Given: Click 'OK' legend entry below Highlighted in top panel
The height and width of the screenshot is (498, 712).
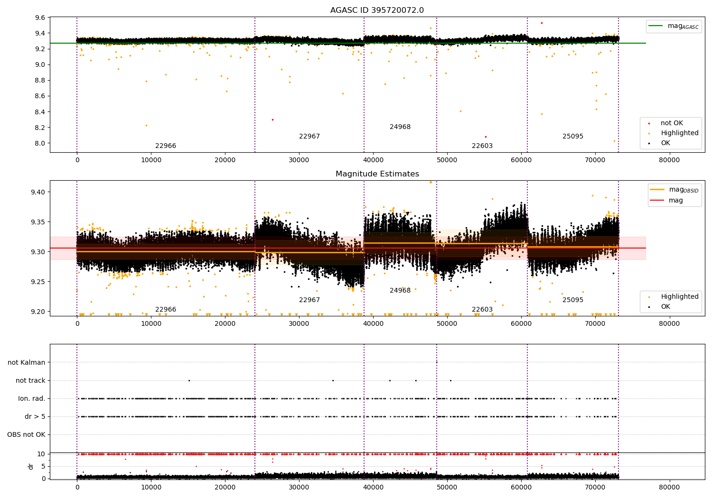Looking at the screenshot, I should 665,143.
